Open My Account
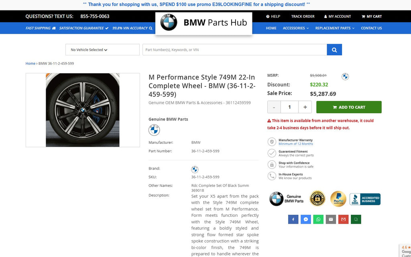Image resolution: width=411 pixels, height=257 pixels. [x=337, y=16]
